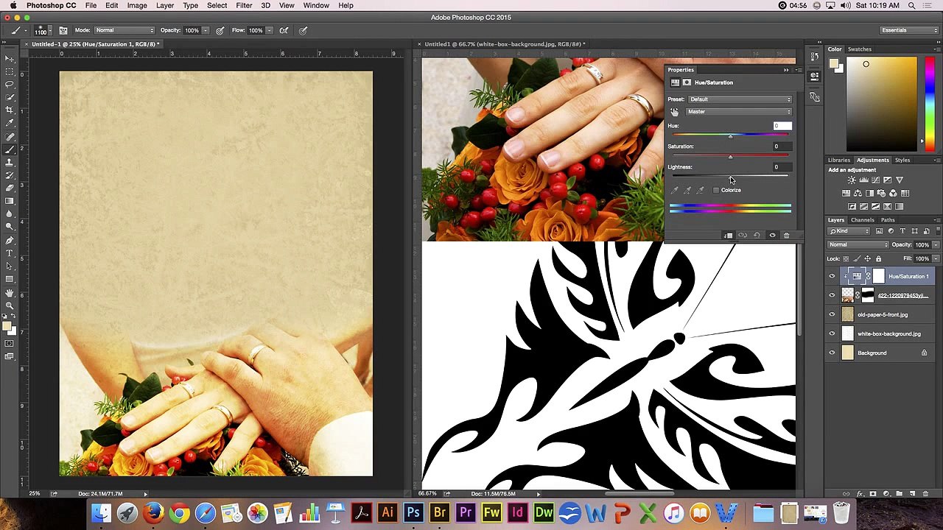Reset adjustment defaults in Properties panel
943x530 pixels.
(x=757, y=236)
